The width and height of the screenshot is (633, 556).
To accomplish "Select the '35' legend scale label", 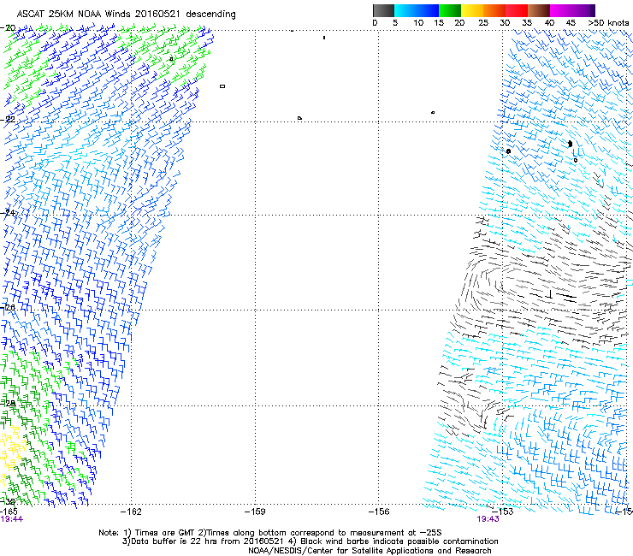I will [x=527, y=23].
